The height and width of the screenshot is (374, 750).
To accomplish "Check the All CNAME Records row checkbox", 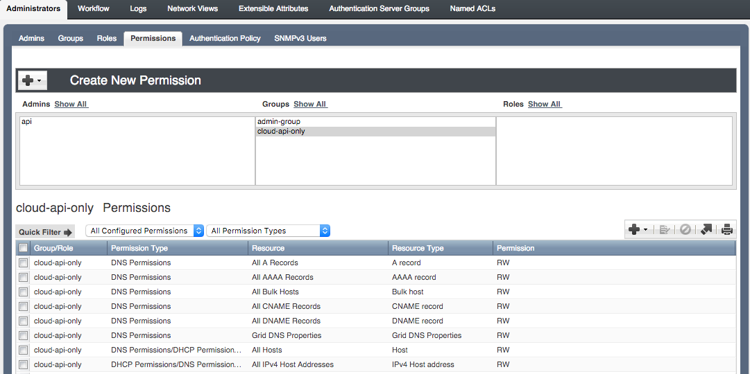I will [x=23, y=306].
